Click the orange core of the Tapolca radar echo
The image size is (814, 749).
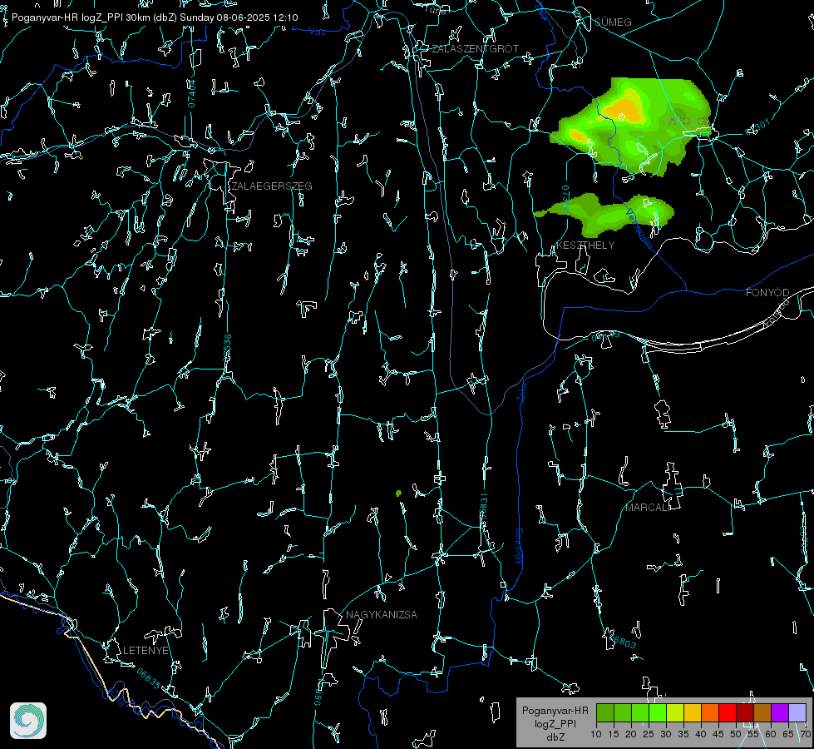click(624, 110)
